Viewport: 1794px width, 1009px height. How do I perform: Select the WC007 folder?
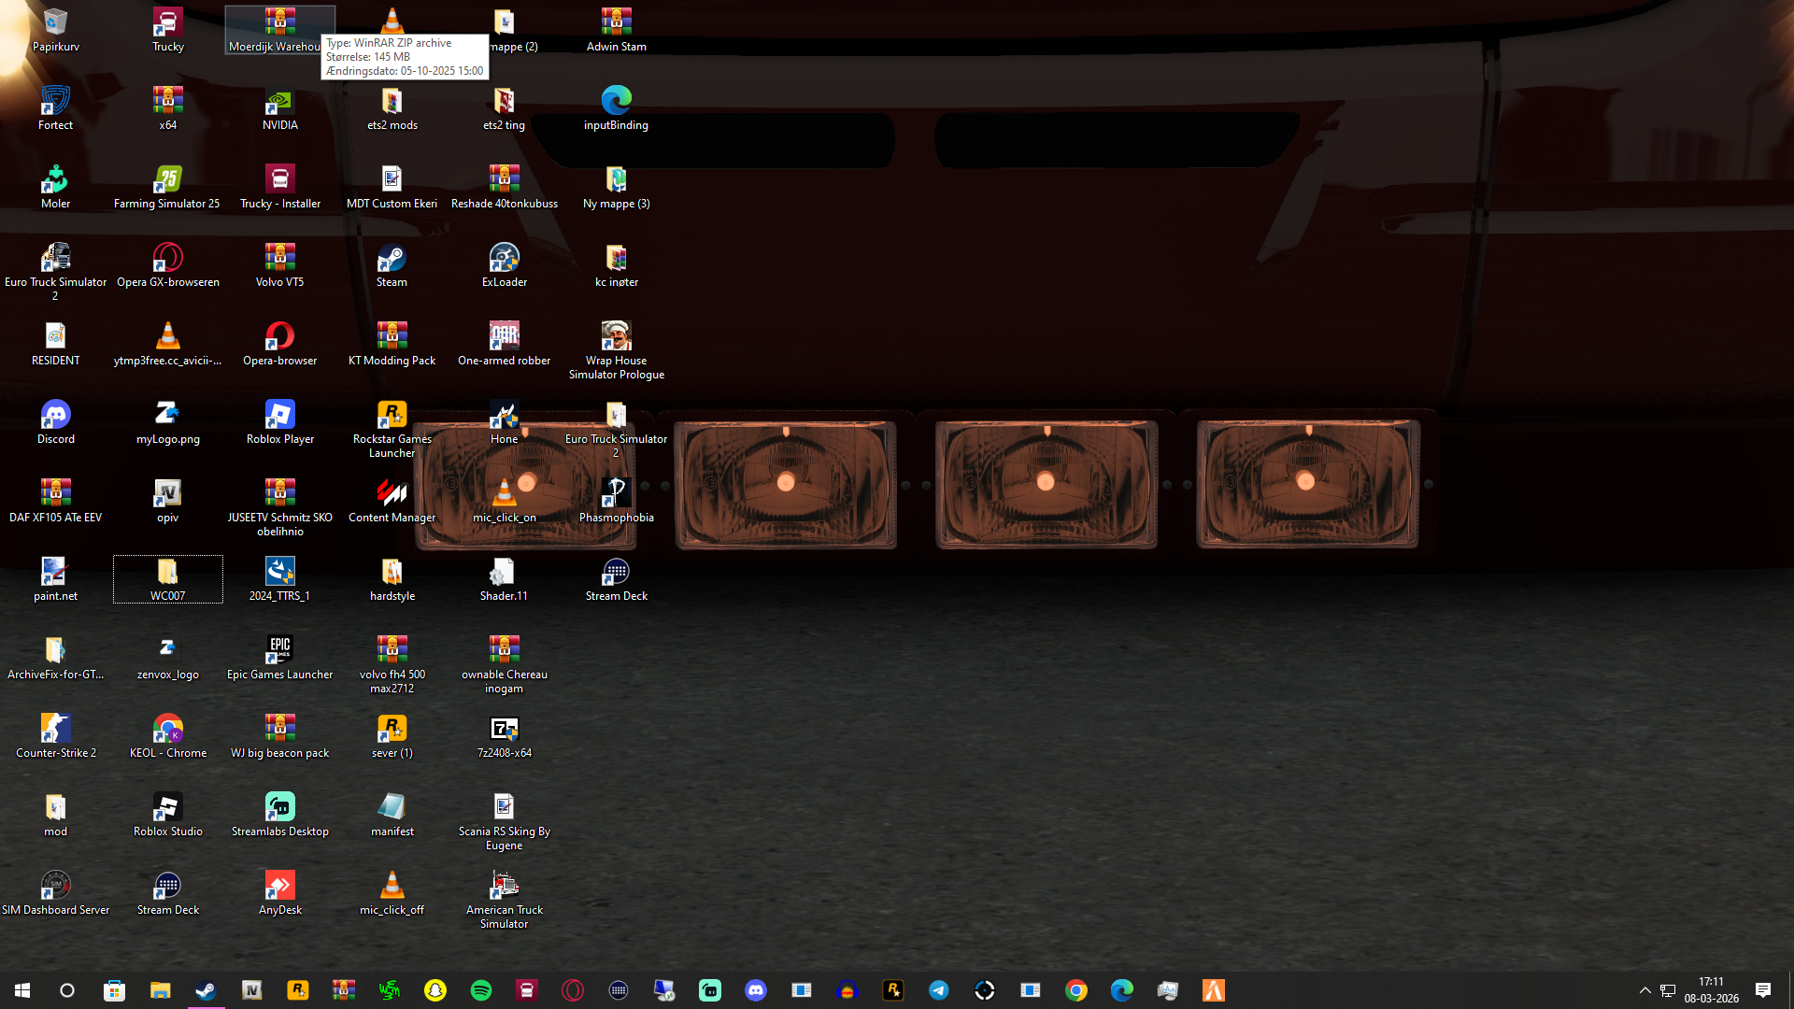tap(167, 574)
